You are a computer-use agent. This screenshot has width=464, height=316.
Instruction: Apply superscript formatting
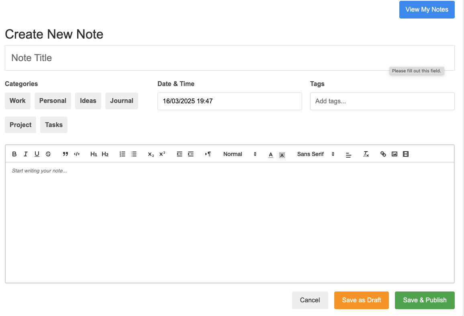coord(162,154)
